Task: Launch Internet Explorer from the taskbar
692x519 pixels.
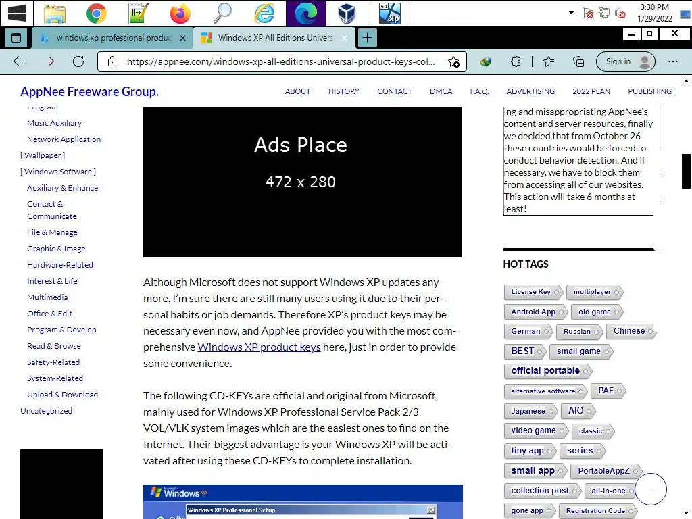Action: pos(264,14)
